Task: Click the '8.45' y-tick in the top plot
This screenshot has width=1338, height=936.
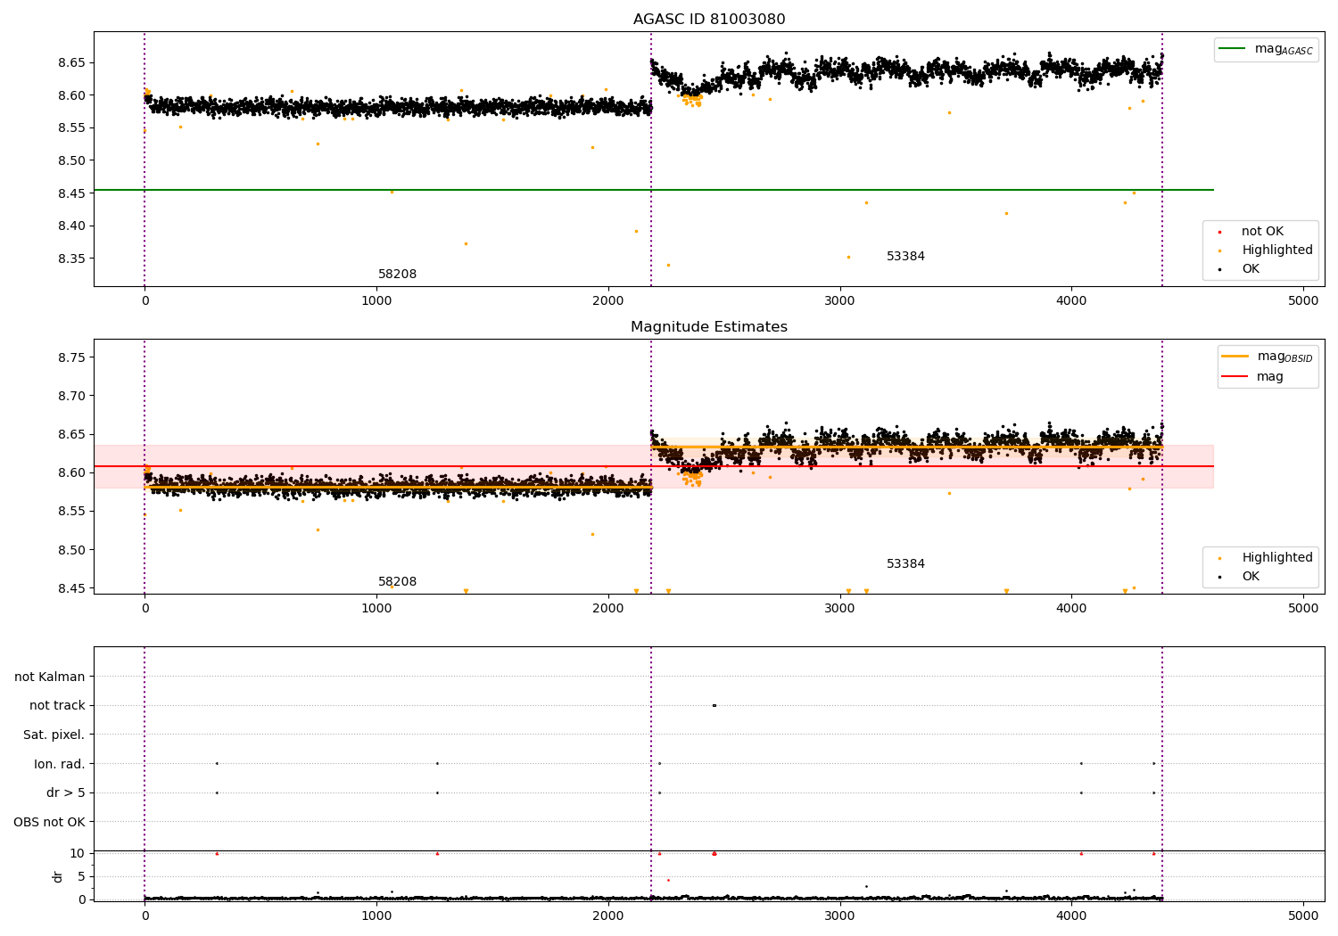Action: (x=70, y=194)
